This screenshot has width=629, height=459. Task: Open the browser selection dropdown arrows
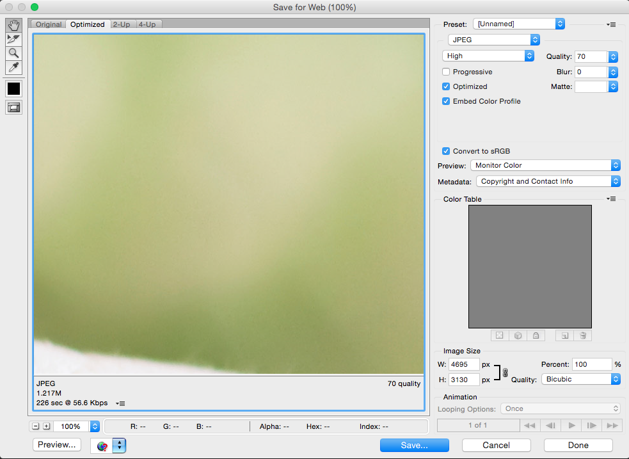(x=119, y=446)
